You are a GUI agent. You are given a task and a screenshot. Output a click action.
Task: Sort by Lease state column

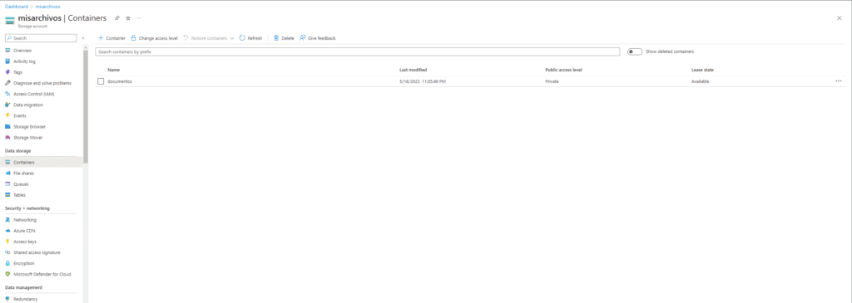pyautogui.click(x=702, y=70)
